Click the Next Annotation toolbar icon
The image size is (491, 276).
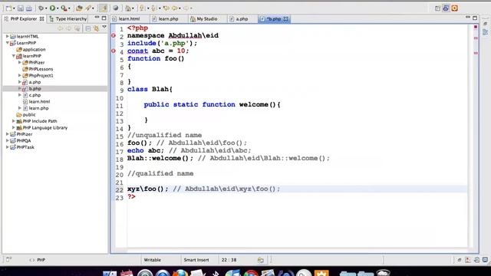pyautogui.click(x=143, y=8)
